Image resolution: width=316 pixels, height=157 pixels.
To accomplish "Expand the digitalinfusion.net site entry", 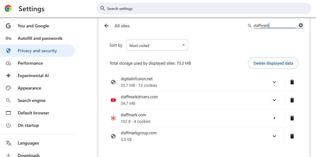I will pos(274,82).
